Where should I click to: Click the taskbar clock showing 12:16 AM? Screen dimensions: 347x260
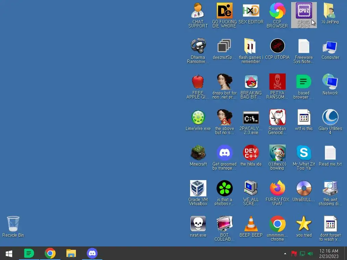pyautogui.click(x=329, y=254)
